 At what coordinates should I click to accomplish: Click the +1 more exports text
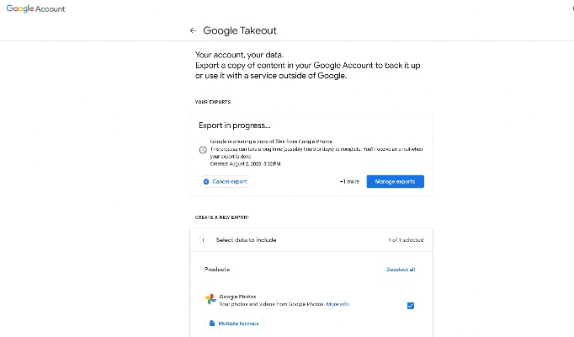(x=348, y=181)
